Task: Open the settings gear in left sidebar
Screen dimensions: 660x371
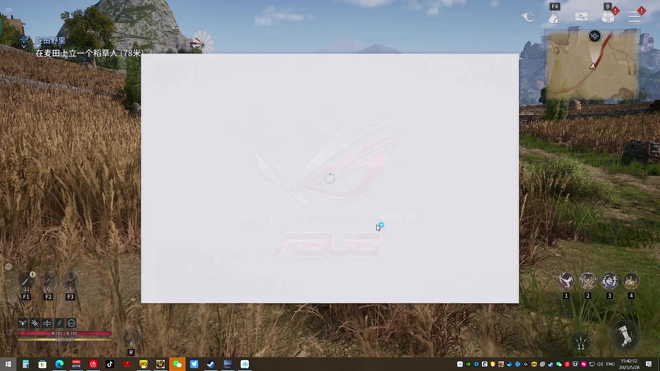Action: [9, 333]
